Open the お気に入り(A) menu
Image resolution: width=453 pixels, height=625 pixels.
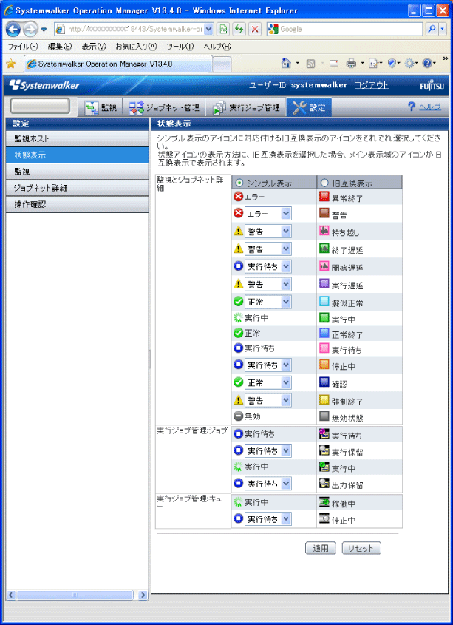tap(137, 47)
